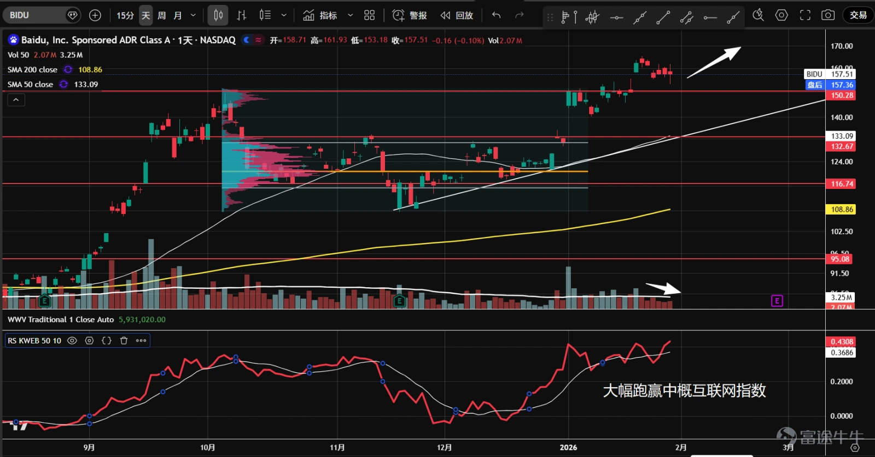
Task: Expand the chart type dropdown arrow
Action: pyautogui.click(x=284, y=15)
